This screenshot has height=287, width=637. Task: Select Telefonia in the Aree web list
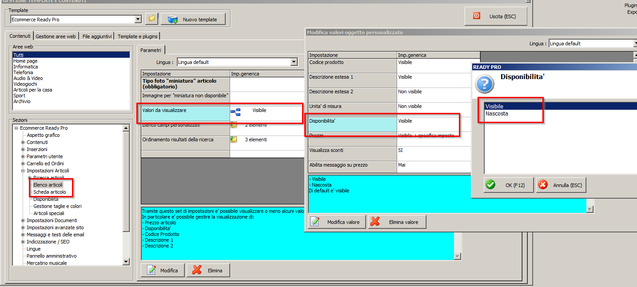(x=71, y=72)
